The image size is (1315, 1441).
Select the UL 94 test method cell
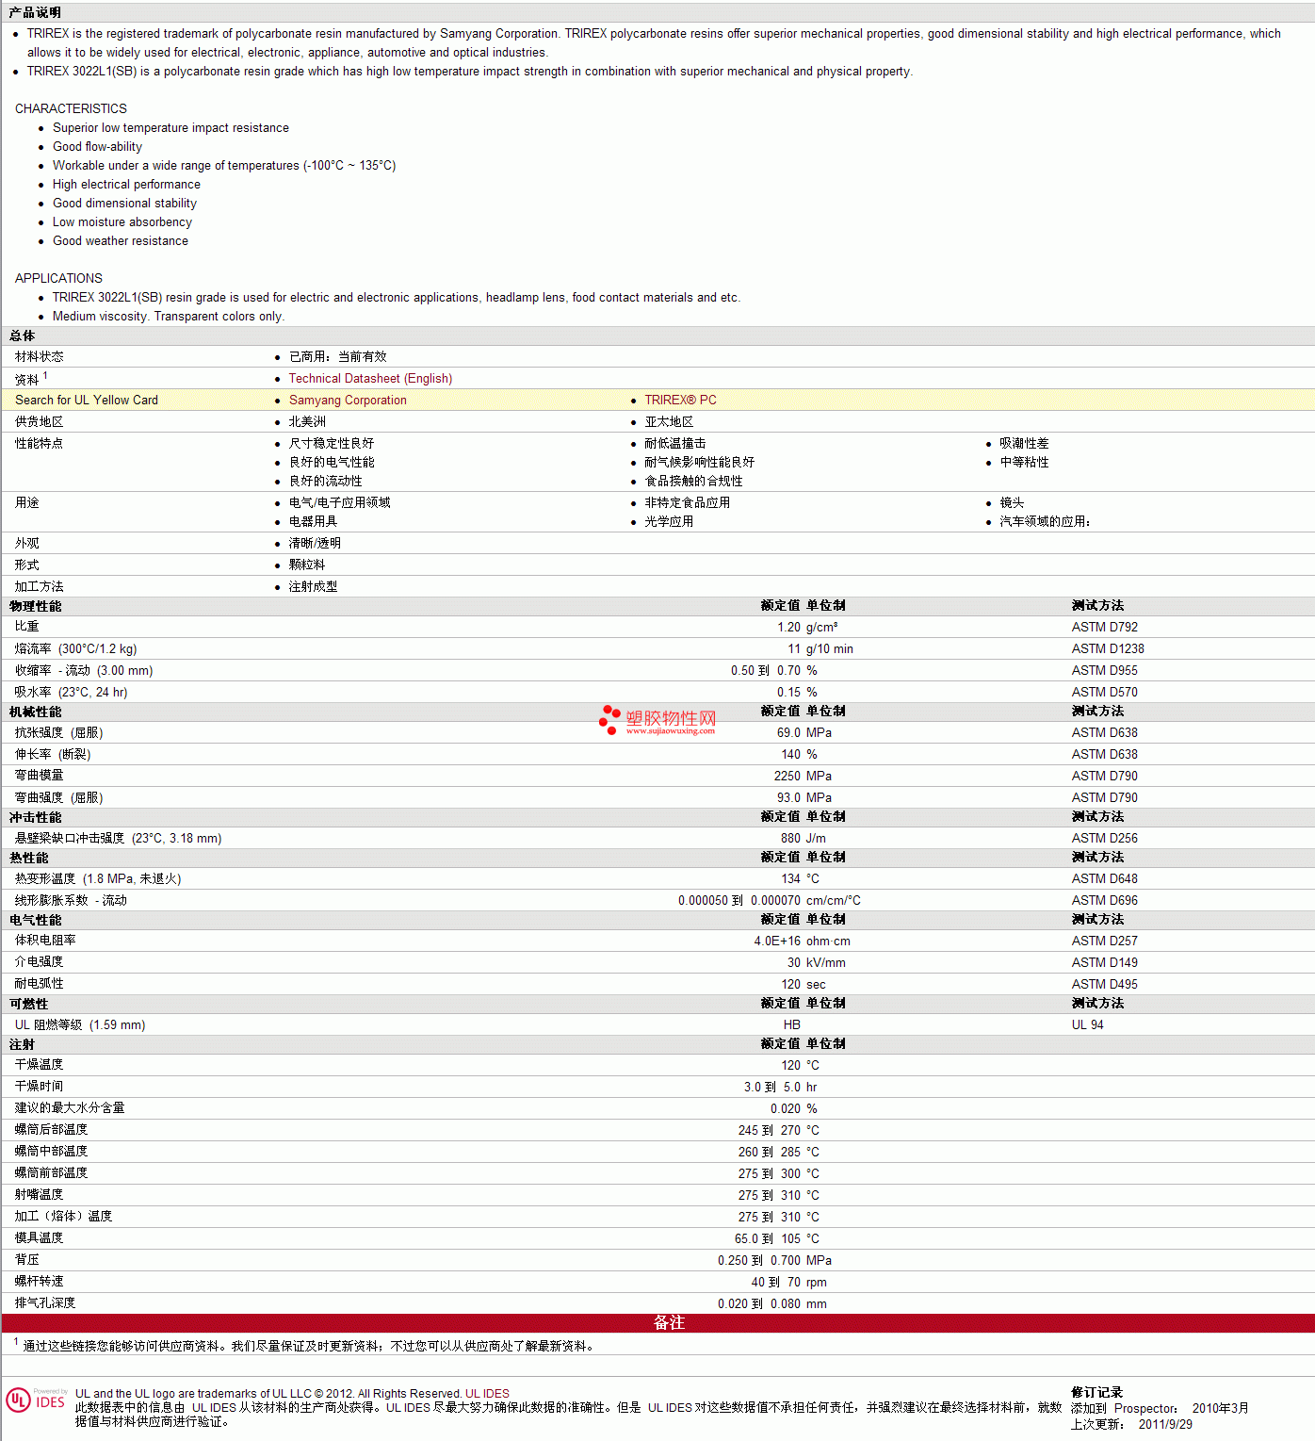(x=1087, y=1024)
